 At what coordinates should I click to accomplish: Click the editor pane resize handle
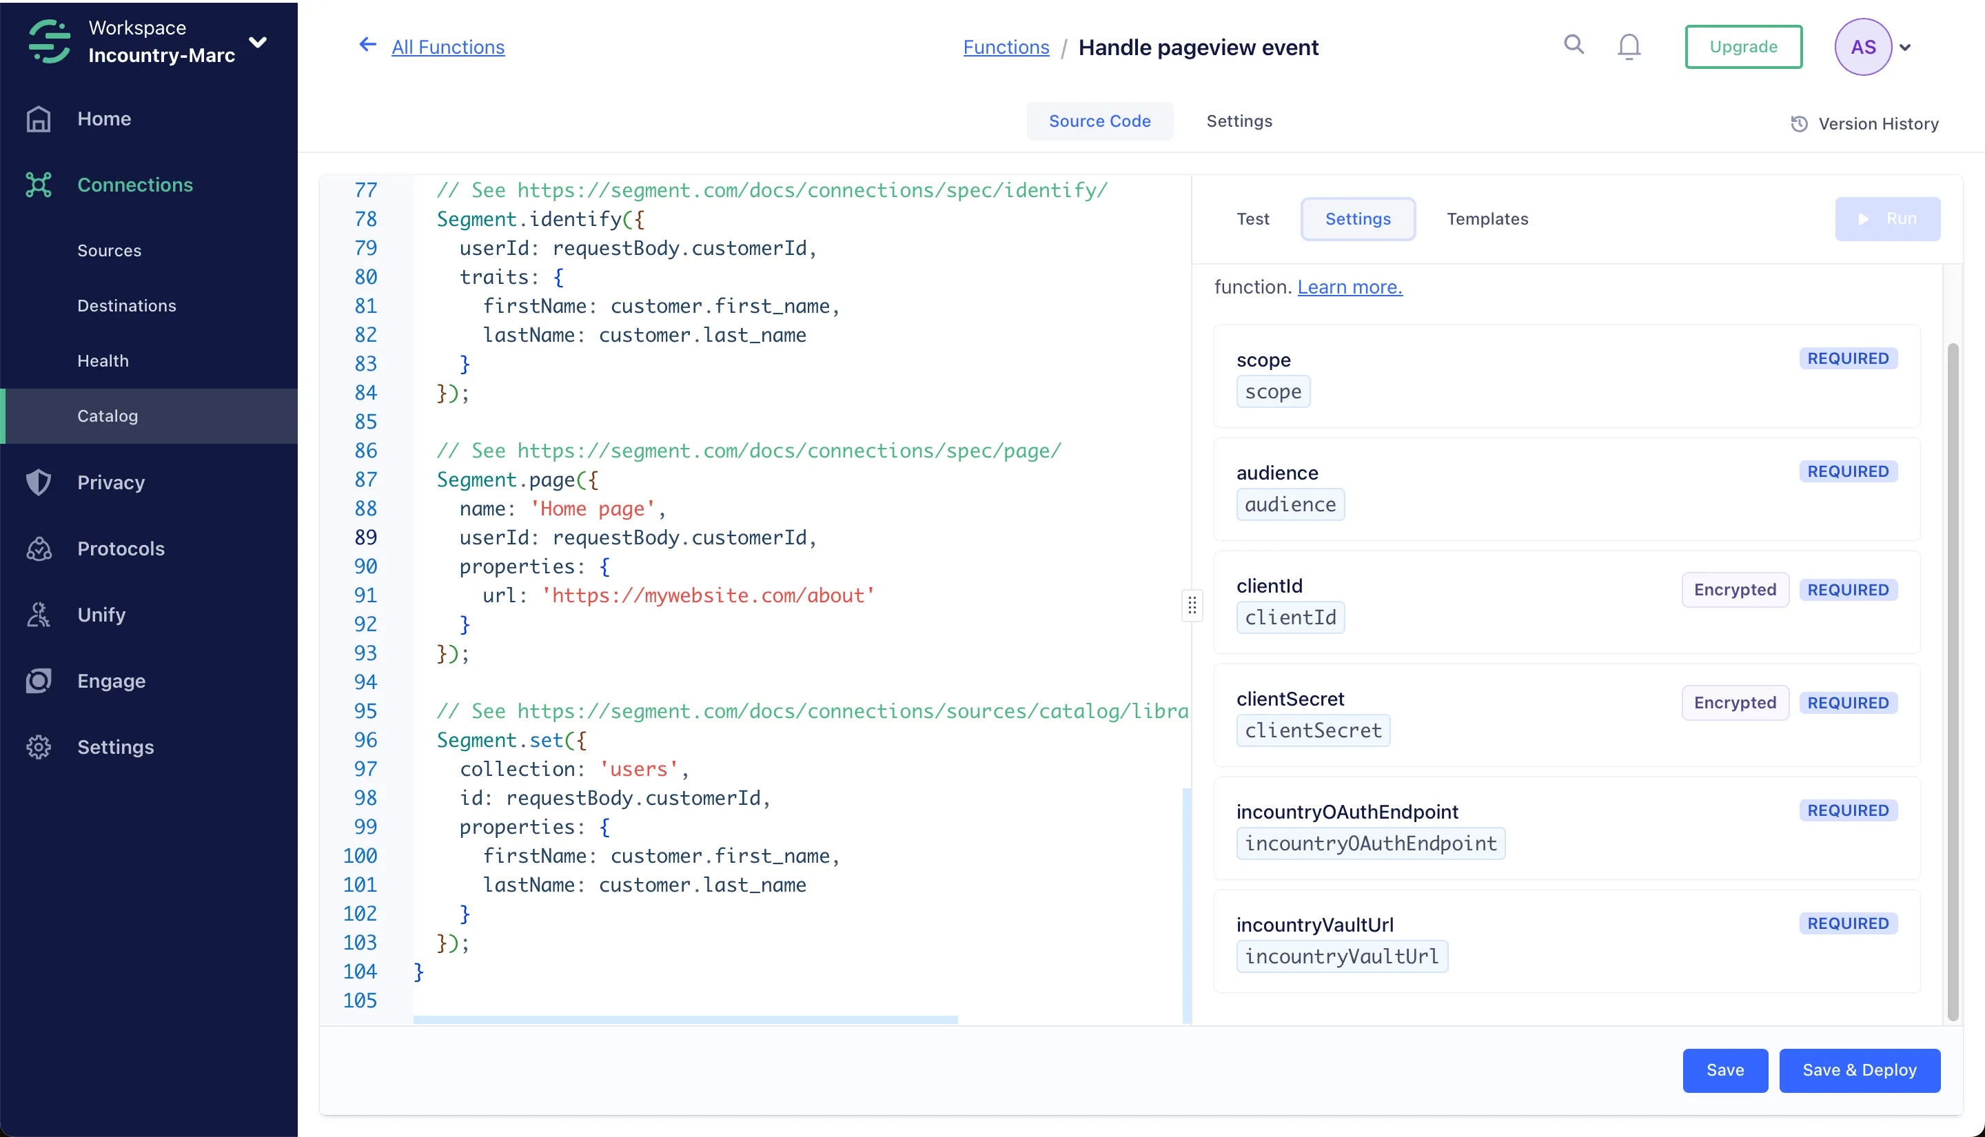[x=1192, y=605]
